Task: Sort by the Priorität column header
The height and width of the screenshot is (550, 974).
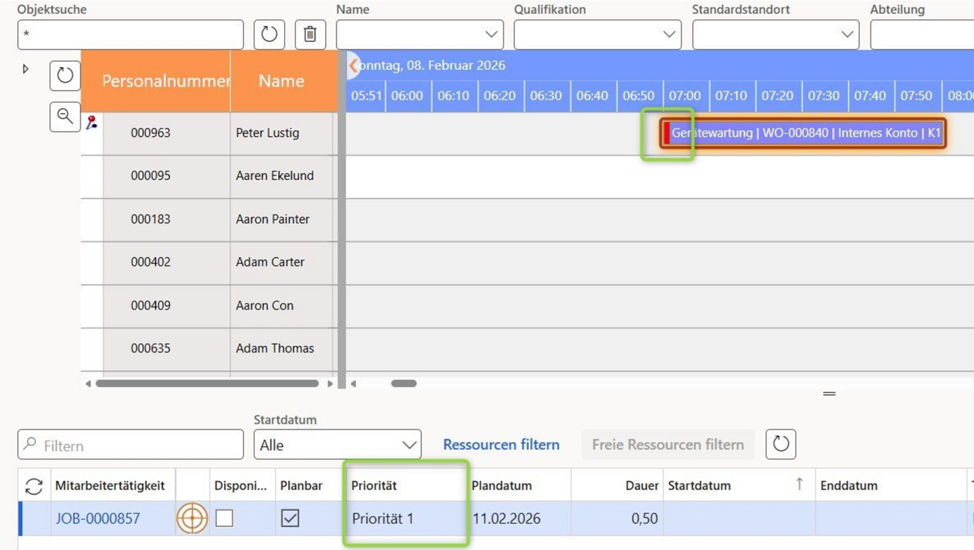Action: click(x=374, y=486)
